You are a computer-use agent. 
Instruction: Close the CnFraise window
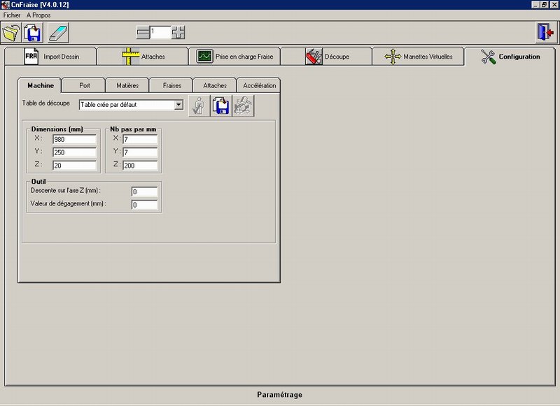pos(553,5)
